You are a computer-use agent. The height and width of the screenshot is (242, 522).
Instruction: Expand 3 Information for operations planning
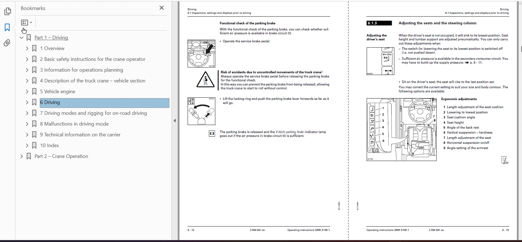(x=27, y=70)
